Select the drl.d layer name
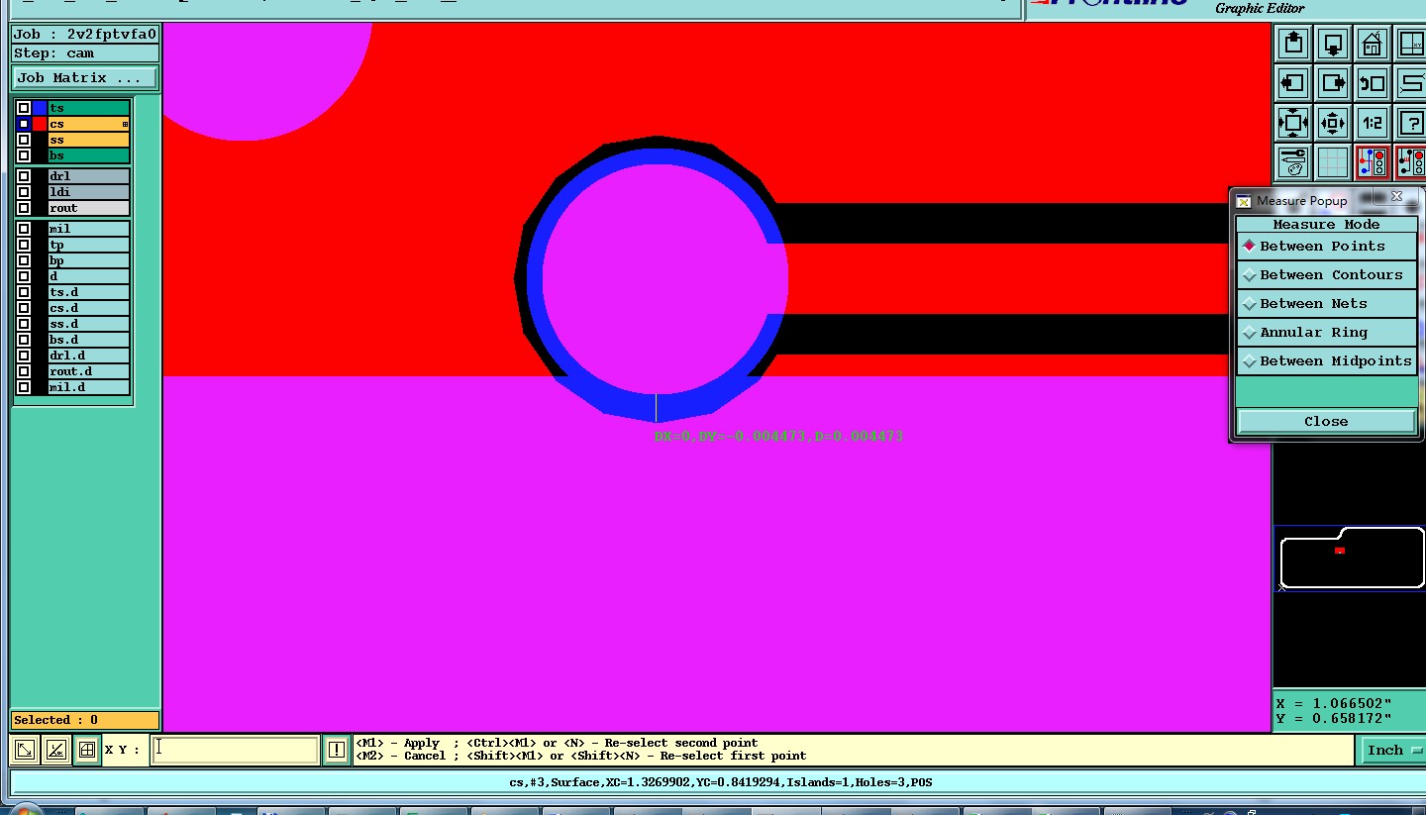This screenshot has width=1426, height=815. click(88, 356)
